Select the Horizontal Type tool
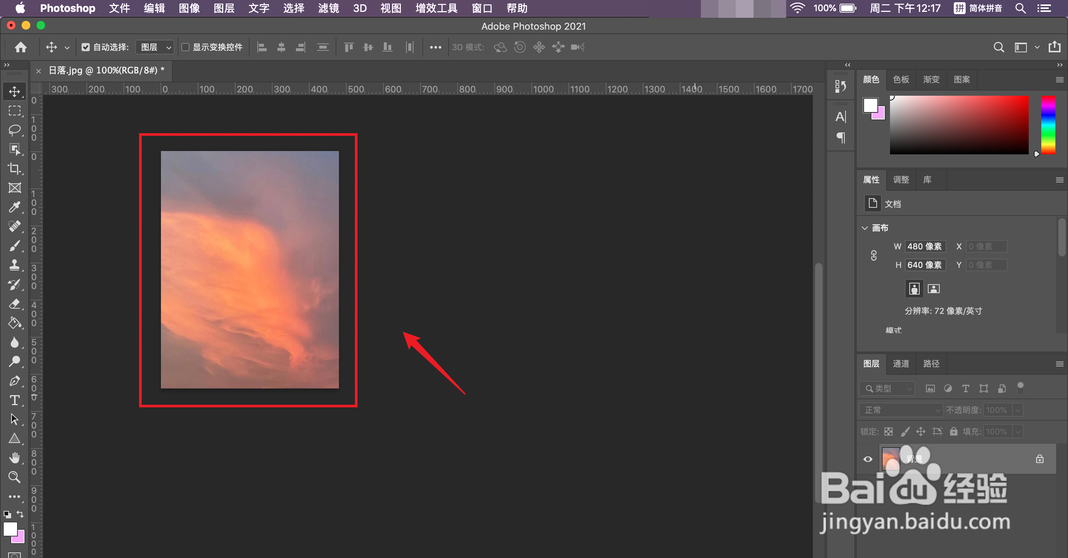This screenshot has height=558, width=1068. point(14,400)
